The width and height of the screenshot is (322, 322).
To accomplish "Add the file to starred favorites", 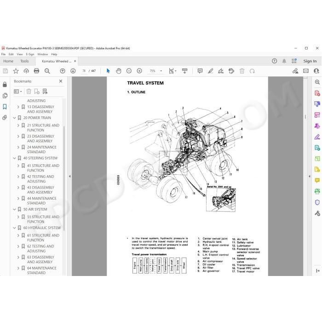I will (x=16, y=71).
